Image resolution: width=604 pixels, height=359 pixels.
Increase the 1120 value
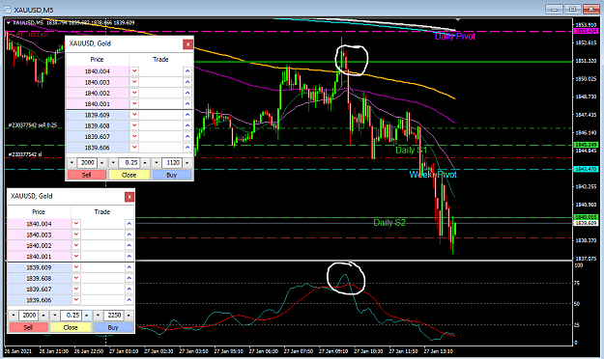pos(187,163)
